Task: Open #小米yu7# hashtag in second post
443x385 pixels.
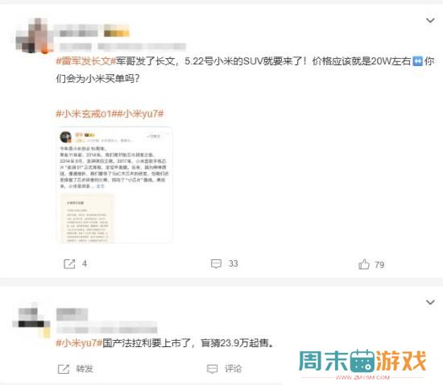Action: pyautogui.click(x=79, y=343)
